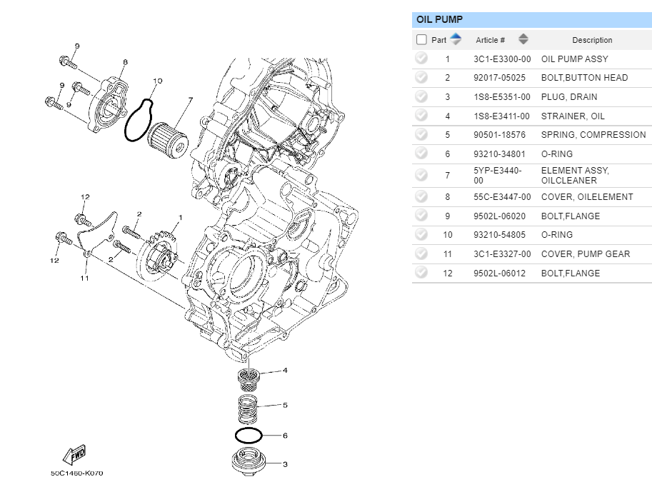652x492 pixels.
Task: Click the pump gear cover labeled 11
Action: pyautogui.click(x=96, y=235)
